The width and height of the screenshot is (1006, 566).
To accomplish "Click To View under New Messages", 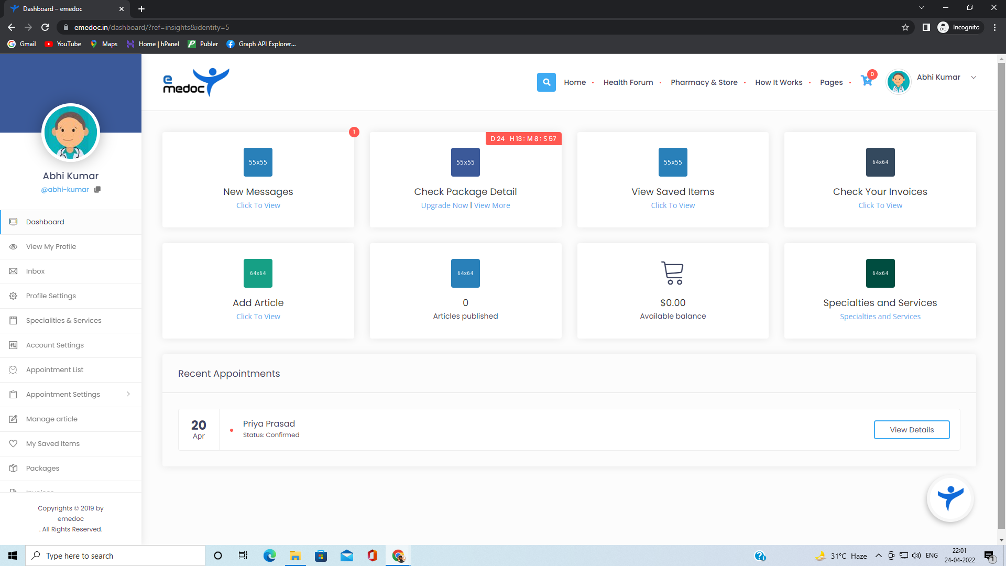I will [258, 205].
